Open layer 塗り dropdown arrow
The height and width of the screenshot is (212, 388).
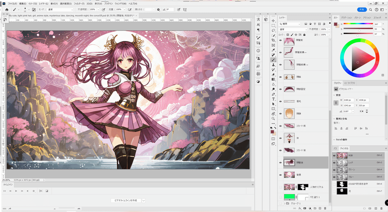(x=329, y=35)
